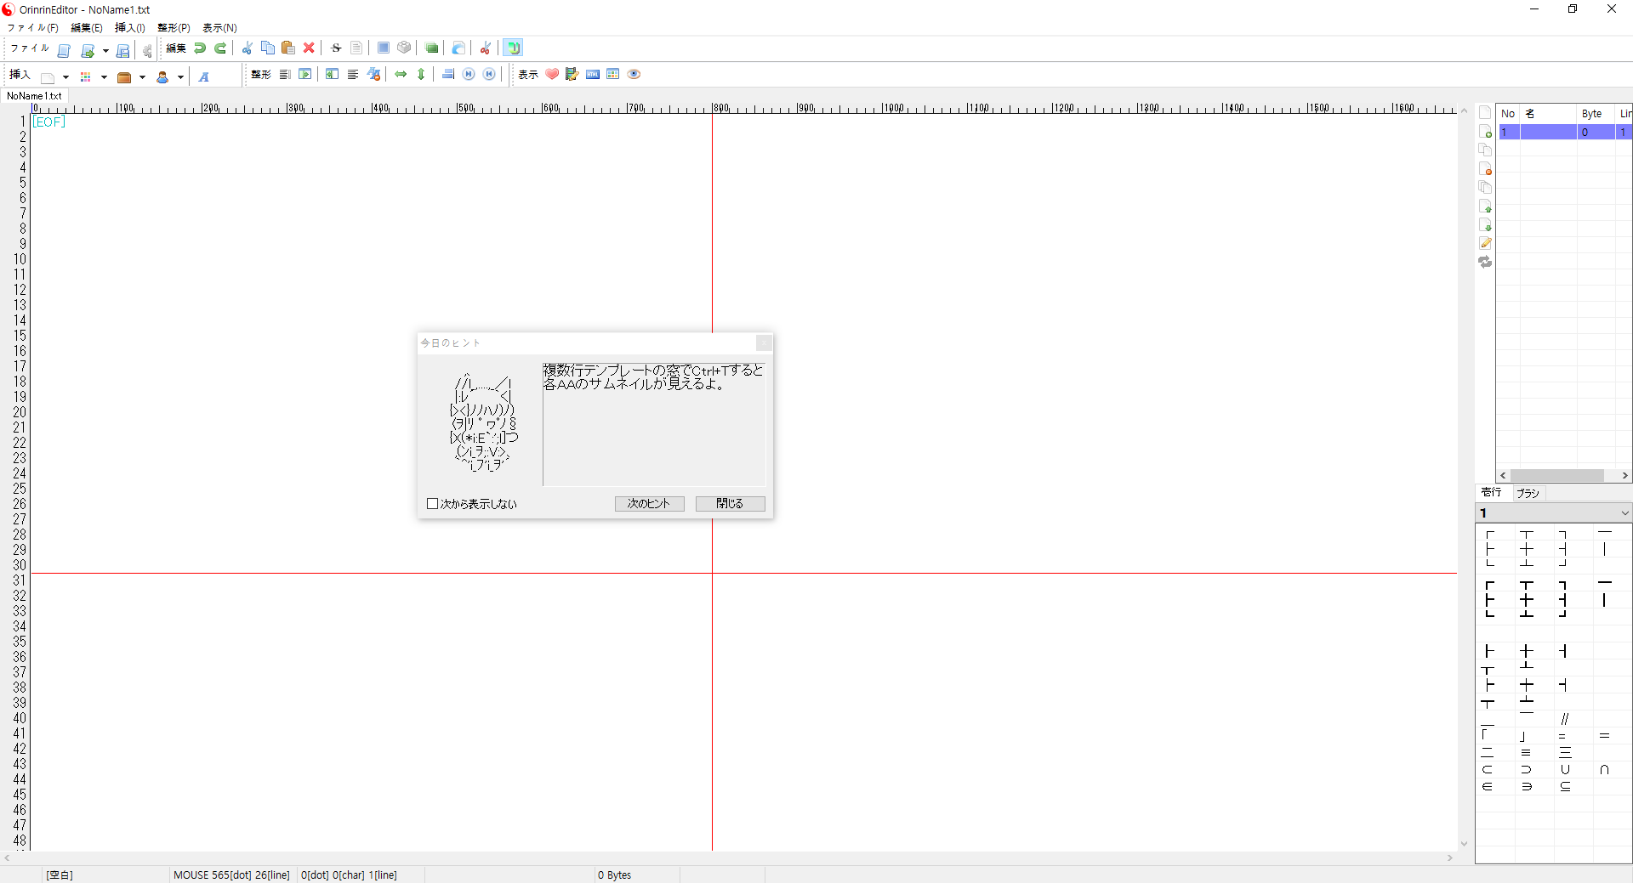Viewport: 1633px width, 883px height.
Task: Click the HTML view icon
Action: click(593, 75)
